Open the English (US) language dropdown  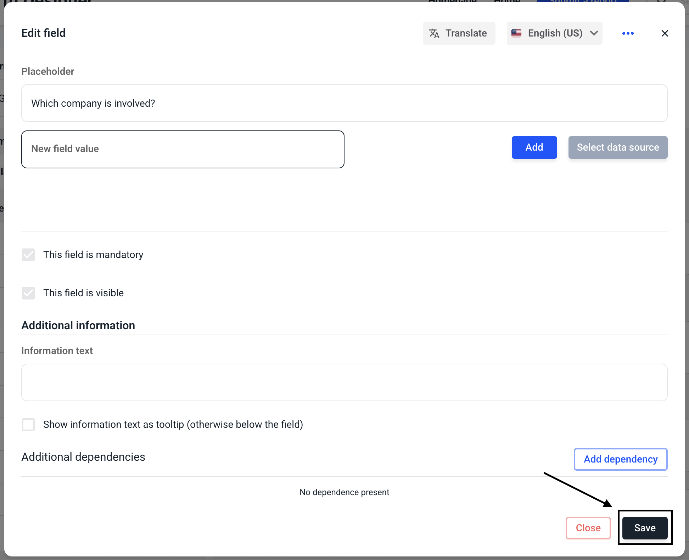(555, 33)
